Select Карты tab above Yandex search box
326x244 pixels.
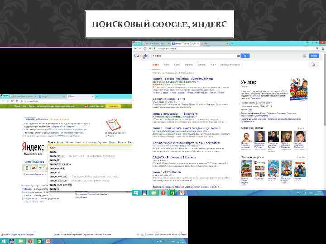click(x=60, y=142)
